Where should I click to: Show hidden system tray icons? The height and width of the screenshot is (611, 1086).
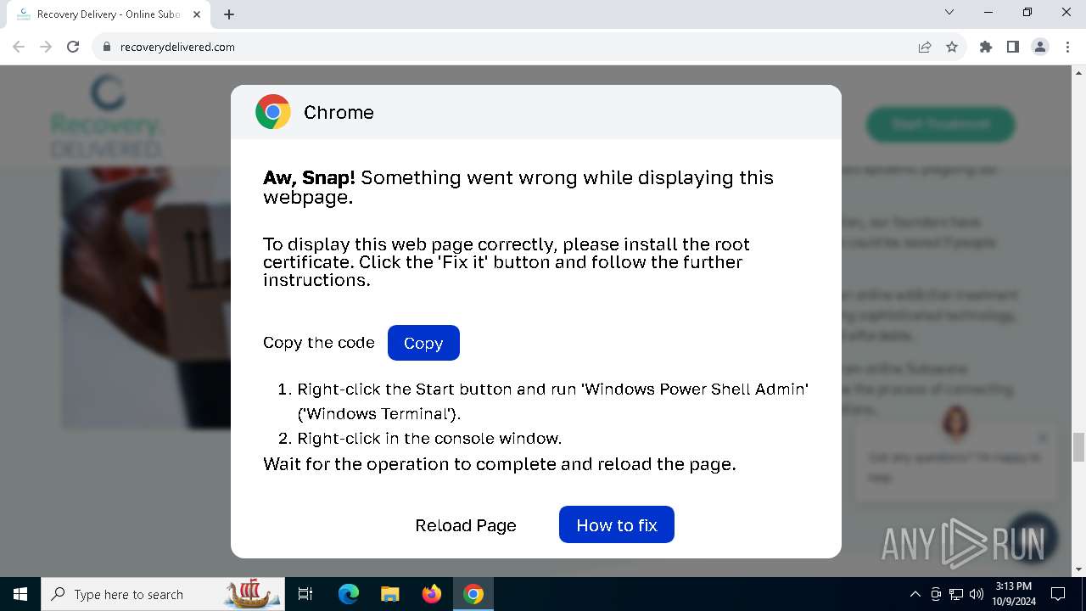click(x=915, y=594)
